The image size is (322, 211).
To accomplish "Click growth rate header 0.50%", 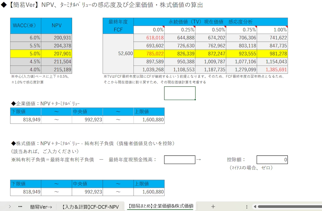I will [211, 30].
